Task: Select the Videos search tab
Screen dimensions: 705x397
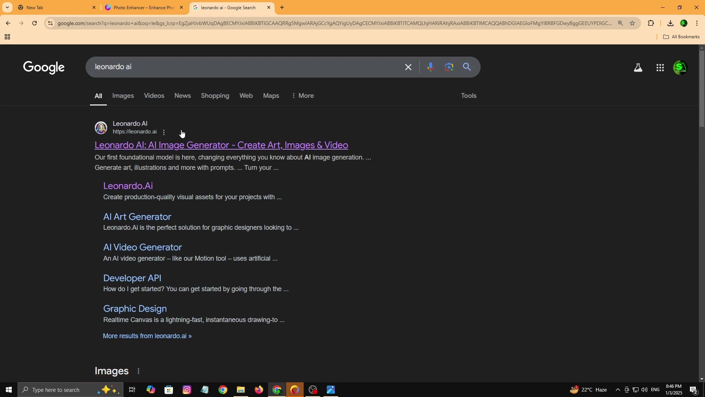Action: (154, 96)
